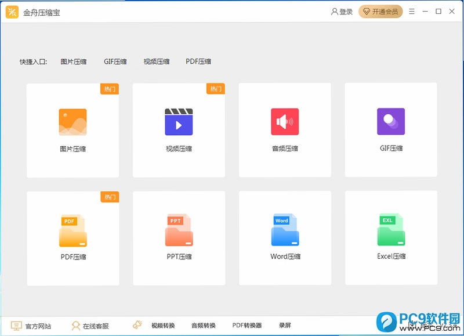This screenshot has width=464, height=336.
Task: Maximize the 金舟压缩宝 window
Action: pyautogui.click(x=438, y=11)
